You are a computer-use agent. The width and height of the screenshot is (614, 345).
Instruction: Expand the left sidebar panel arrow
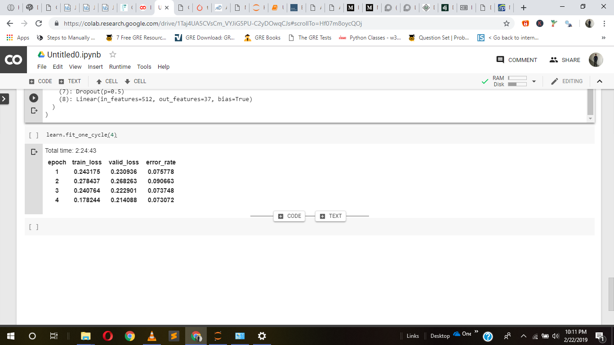[4, 99]
